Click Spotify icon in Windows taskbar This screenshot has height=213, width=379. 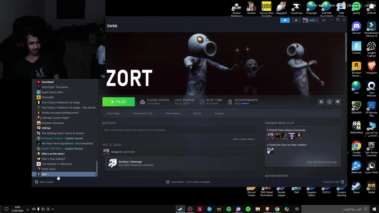pos(229,209)
